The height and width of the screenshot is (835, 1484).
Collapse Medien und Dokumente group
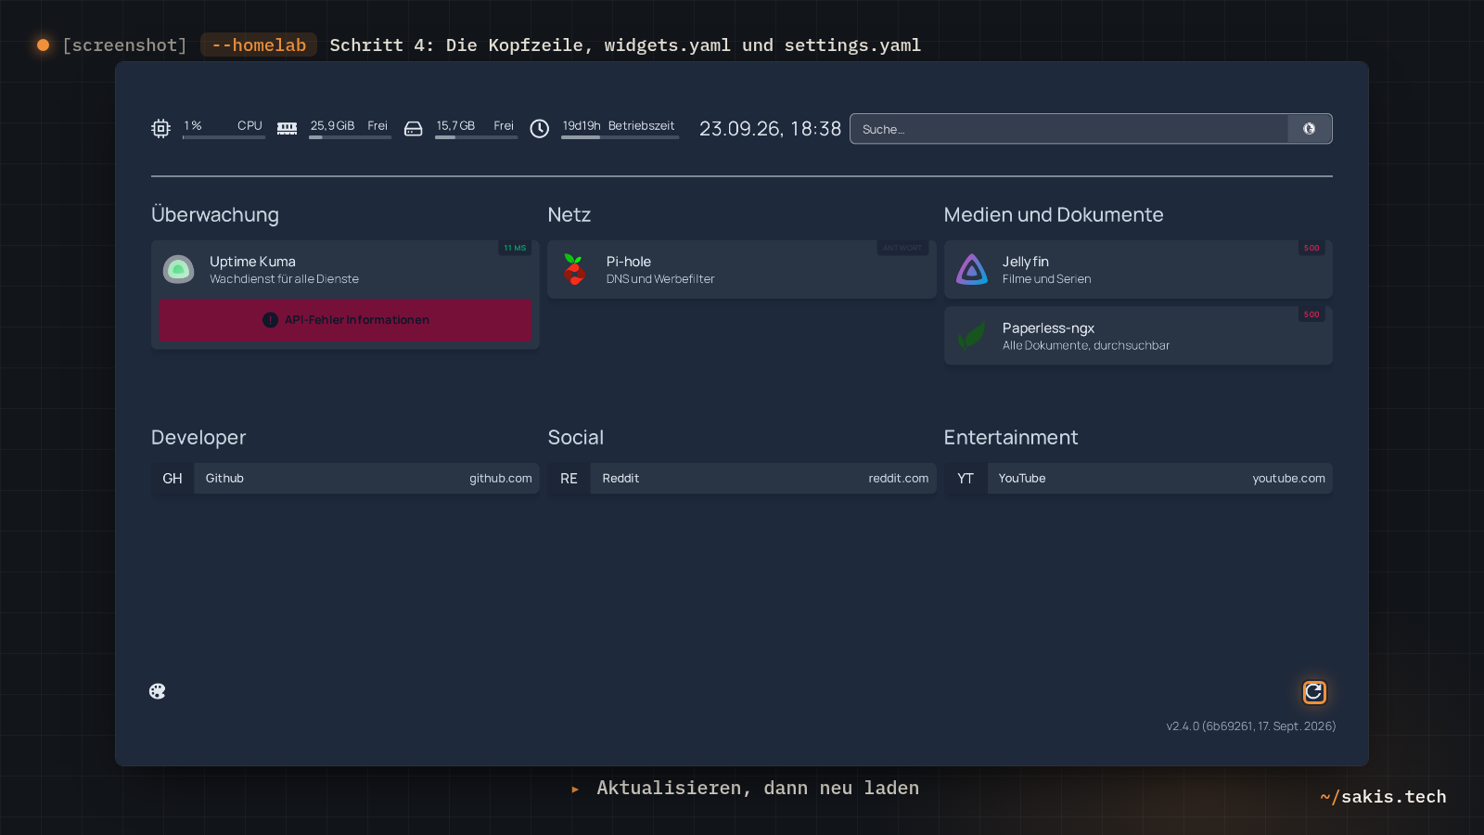pos(1054,215)
